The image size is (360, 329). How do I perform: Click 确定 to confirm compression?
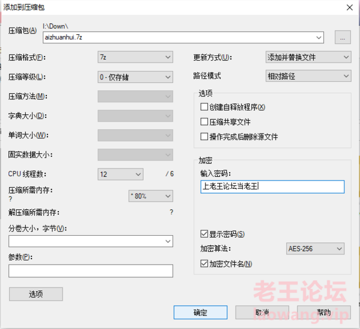point(200,312)
